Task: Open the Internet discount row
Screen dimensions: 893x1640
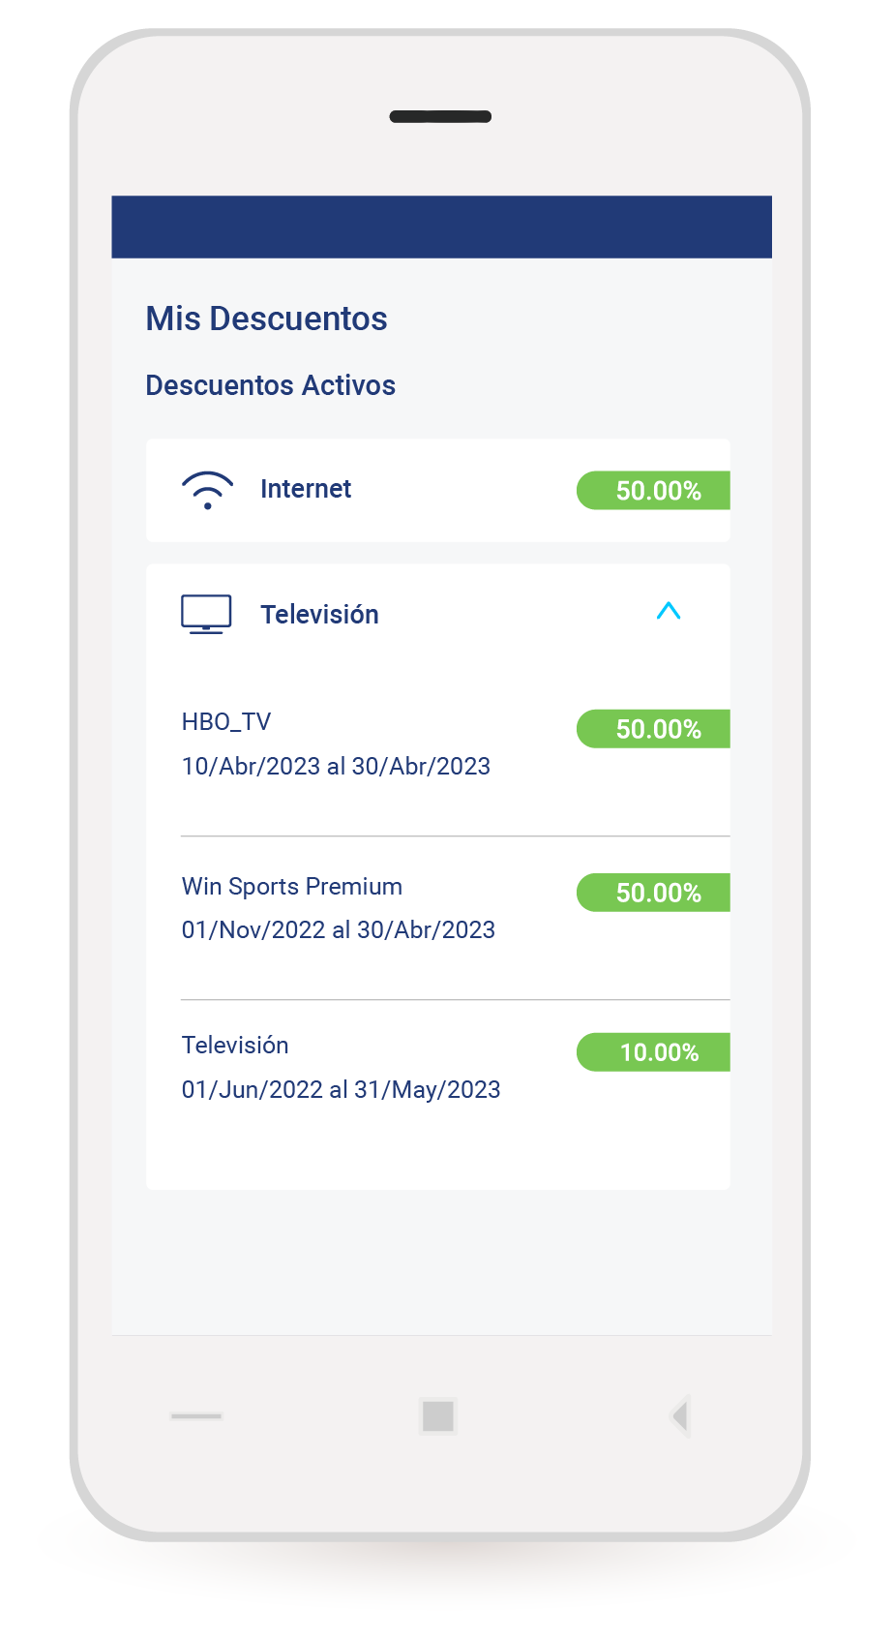Action: pyautogui.click(x=438, y=490)
